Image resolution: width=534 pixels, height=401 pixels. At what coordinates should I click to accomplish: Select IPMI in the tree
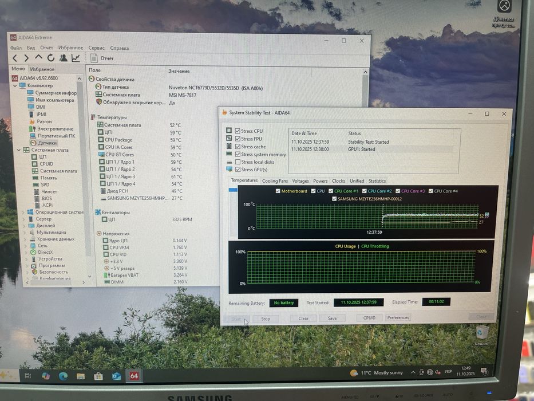37,114
